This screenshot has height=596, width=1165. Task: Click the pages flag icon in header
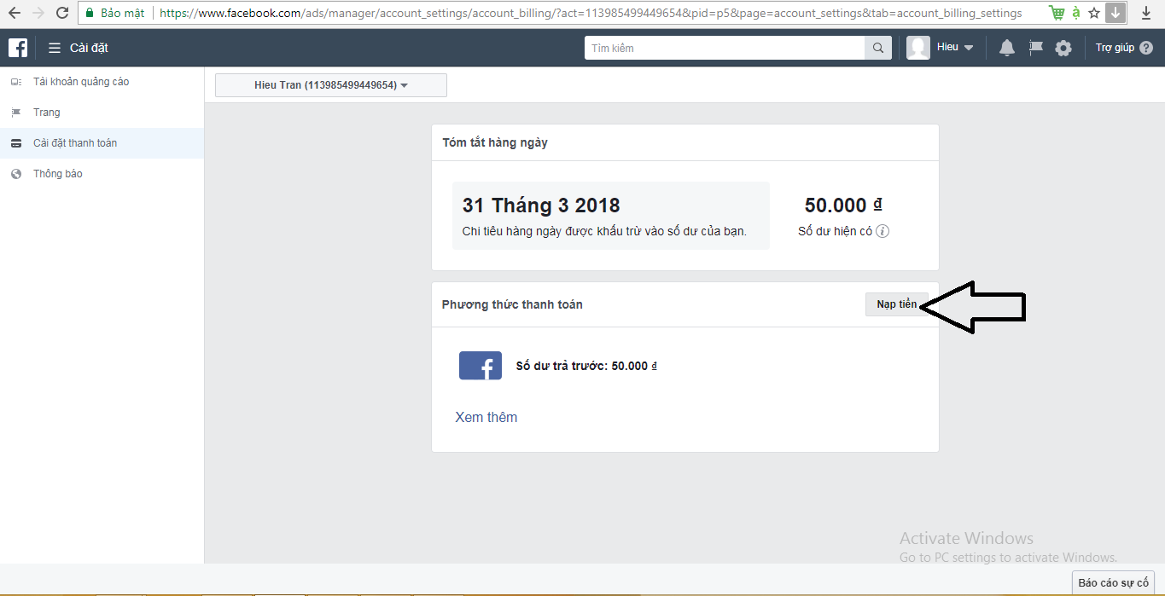pyautogui.click(x=1035, y=48)
